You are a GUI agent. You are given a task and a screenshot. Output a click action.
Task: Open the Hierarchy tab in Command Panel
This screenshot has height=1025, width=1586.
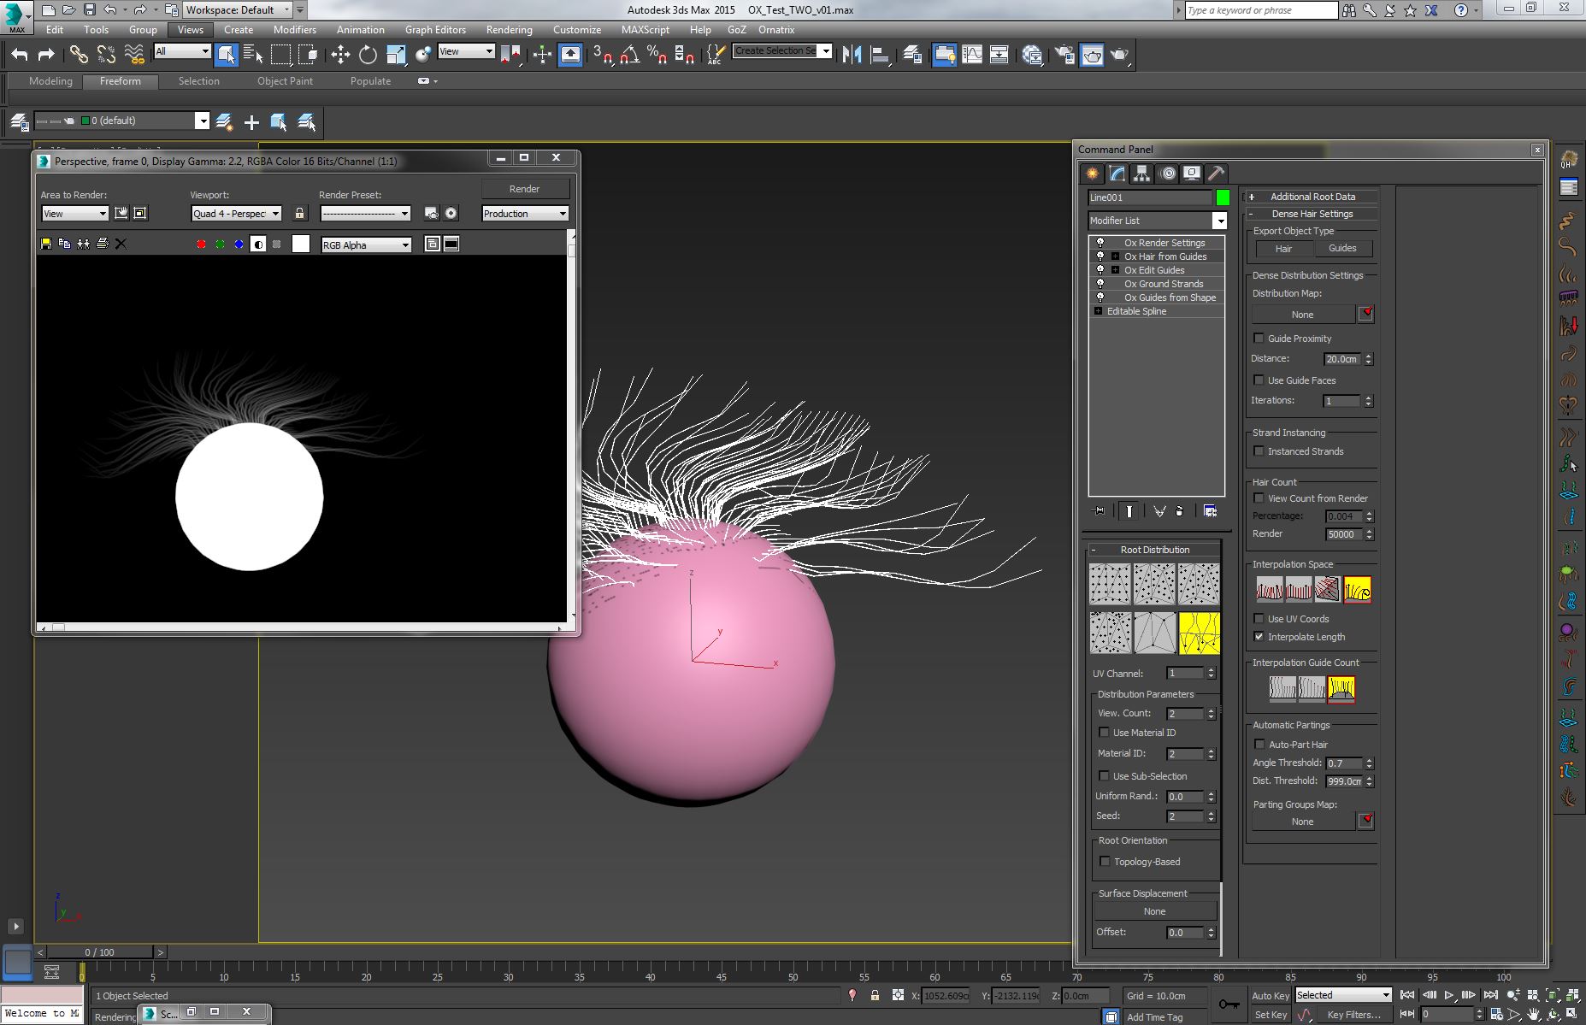point(1141,174)
